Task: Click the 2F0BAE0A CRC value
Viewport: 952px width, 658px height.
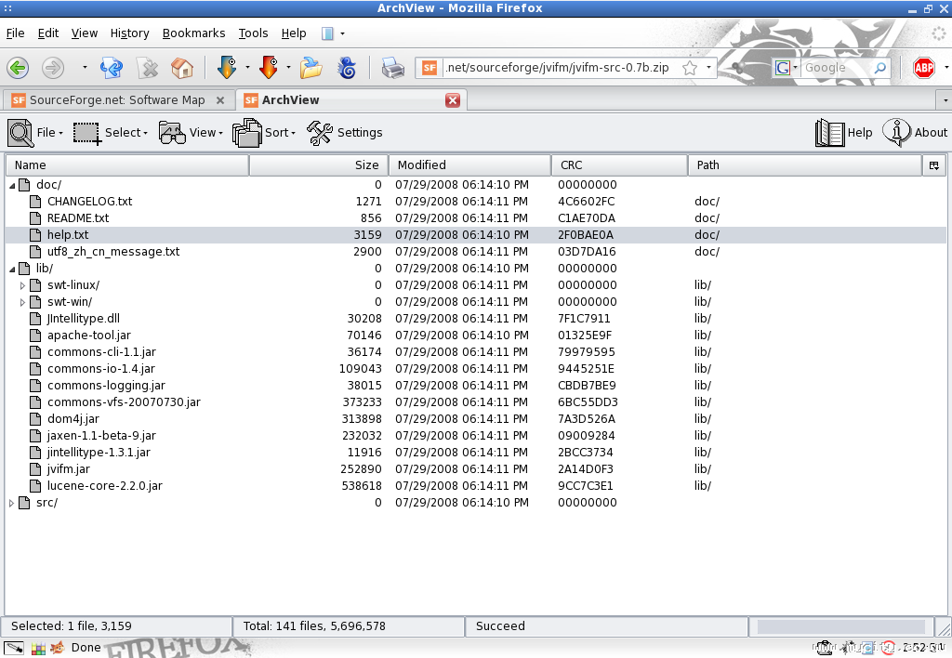Action: pyautogui.click(x=586, y=235)
